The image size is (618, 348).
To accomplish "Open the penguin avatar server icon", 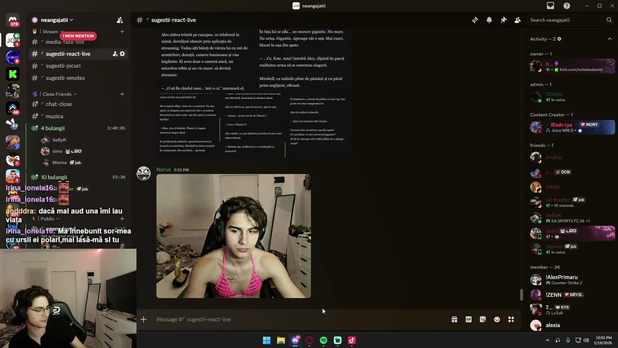I will tap(13, 159).
